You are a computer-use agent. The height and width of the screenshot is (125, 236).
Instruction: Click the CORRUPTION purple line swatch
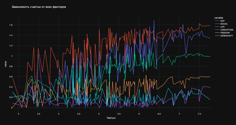click(217, 30)
